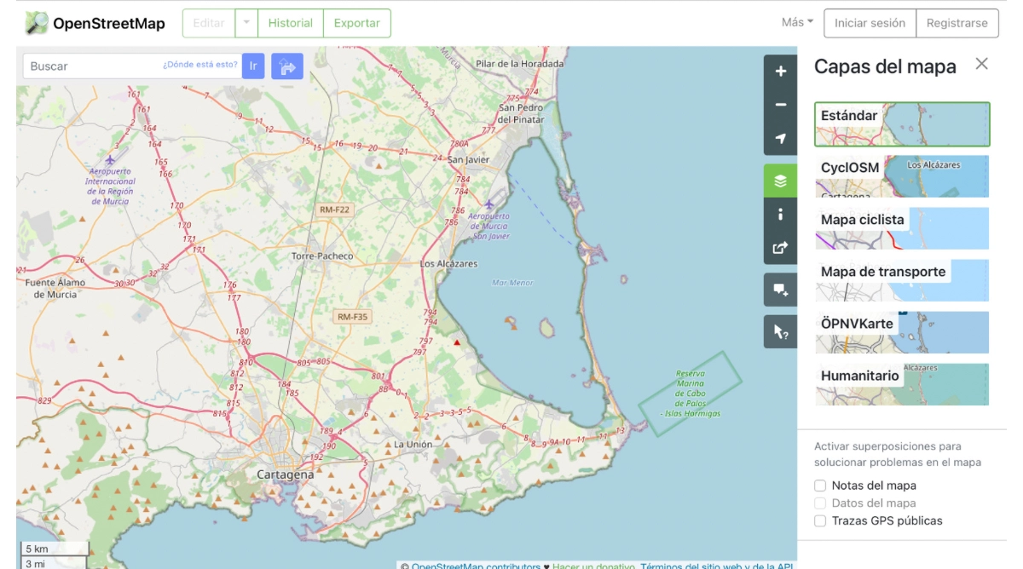Image resolution: width=1023 pixels, height=569 pixels.
Task: Open the Exportar tab
Action: coord(356,23)
